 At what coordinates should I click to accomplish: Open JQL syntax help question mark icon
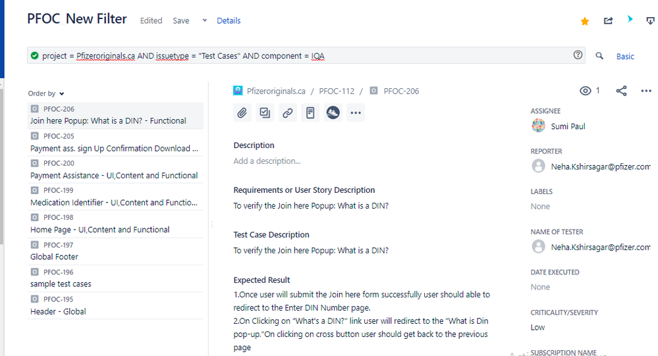(x=578, y=55)
